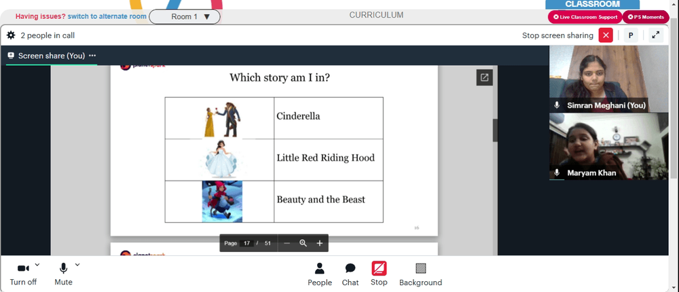Screen dimensions: 679x292
Task: Expand microphone options chevron
Action: (77, 264)
